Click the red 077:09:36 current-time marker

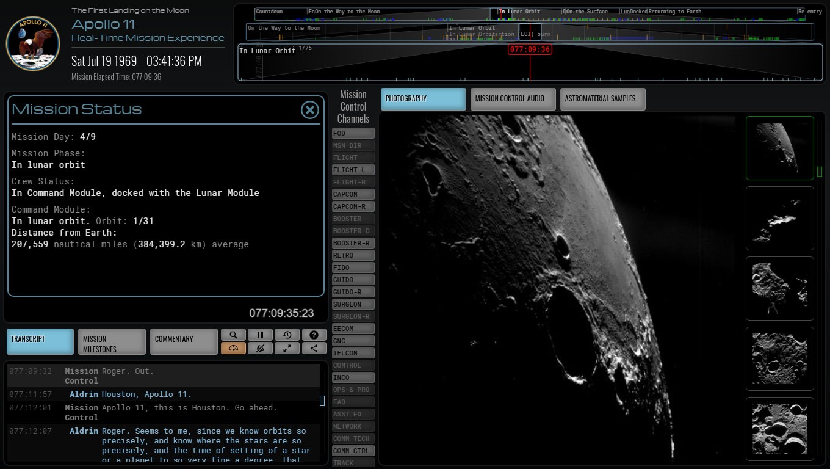coord(530,49)
